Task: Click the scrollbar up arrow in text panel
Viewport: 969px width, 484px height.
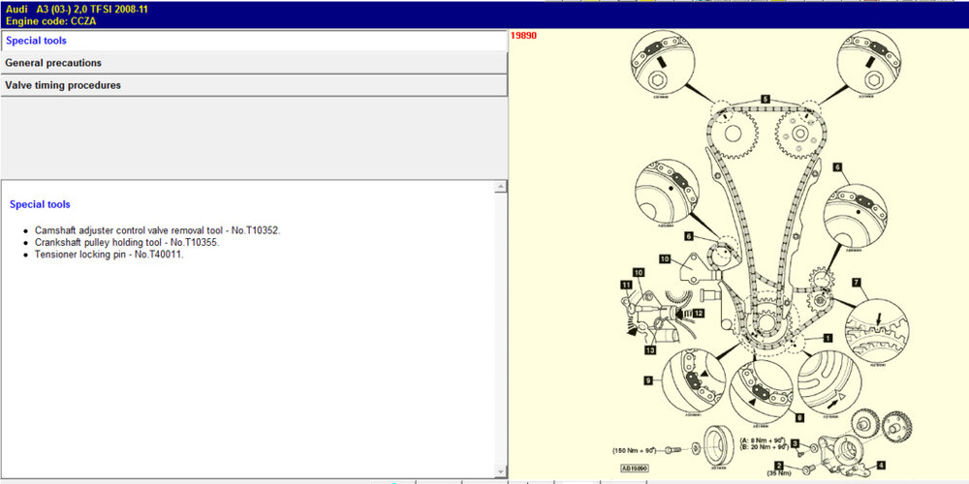Action: (x=501, y=187)
